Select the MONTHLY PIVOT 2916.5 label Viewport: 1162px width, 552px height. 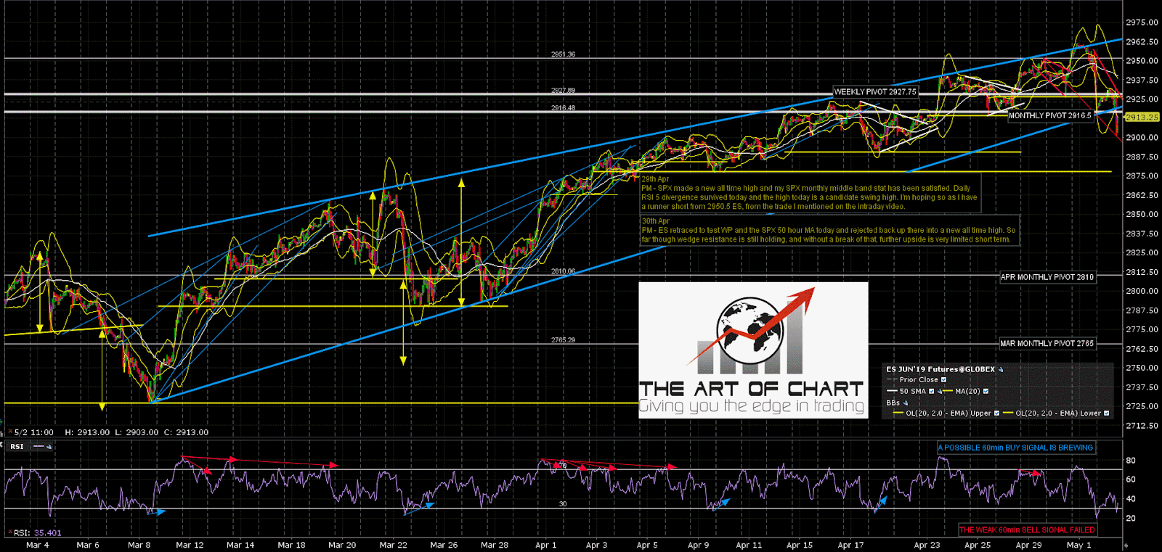[x=1049, y=115]
